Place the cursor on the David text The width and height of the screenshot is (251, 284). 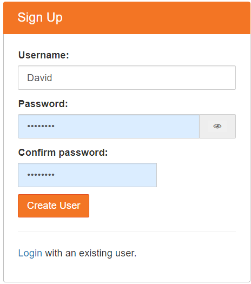(39, 78)
